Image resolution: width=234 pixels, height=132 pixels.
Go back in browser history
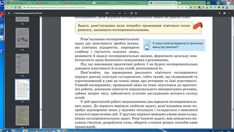pos(7,7)
